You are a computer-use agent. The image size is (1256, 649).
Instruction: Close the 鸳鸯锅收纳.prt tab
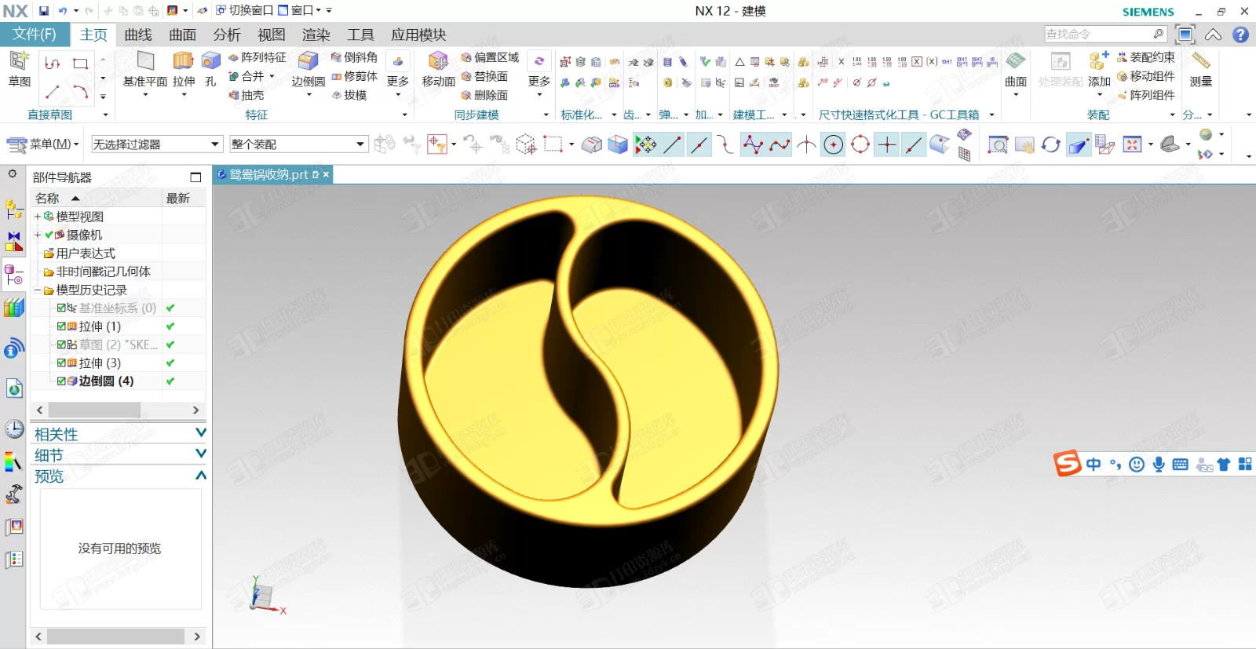pyautogui.click(x=326, y=174)
